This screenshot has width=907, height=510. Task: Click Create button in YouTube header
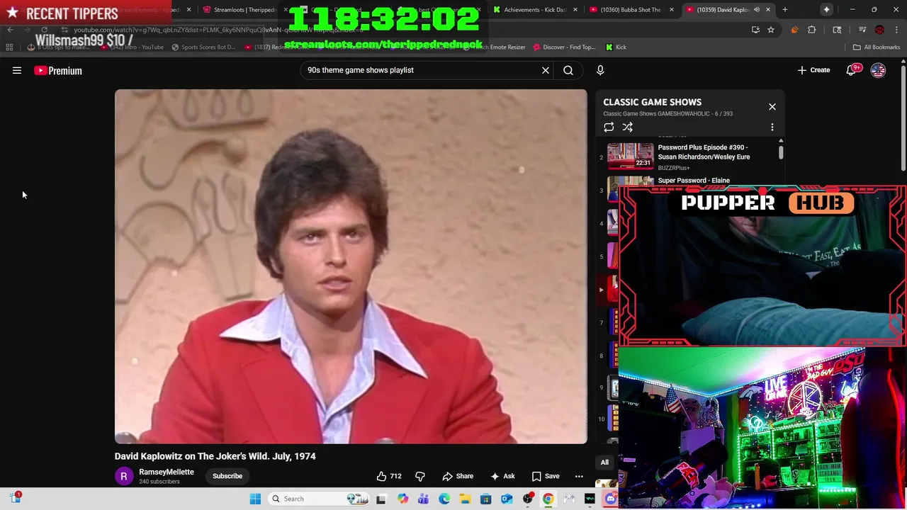click(813, 70)
